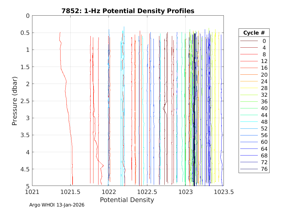This screenshot has height=209, width=293.
Task: Select the 'Potential Density' x-axis label
Action: click(x=127, y=200)
